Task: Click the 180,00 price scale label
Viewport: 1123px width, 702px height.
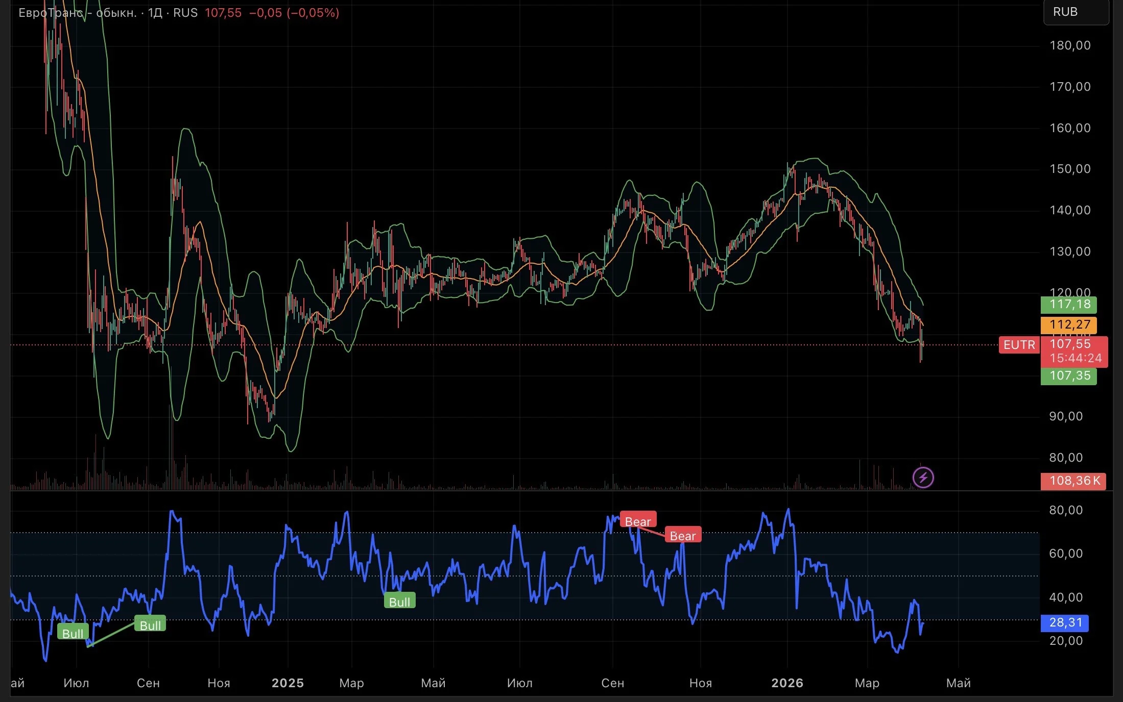Action: 1070,45
